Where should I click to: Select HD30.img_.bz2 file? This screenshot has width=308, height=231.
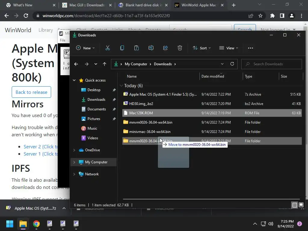click(x=212, y=103)
